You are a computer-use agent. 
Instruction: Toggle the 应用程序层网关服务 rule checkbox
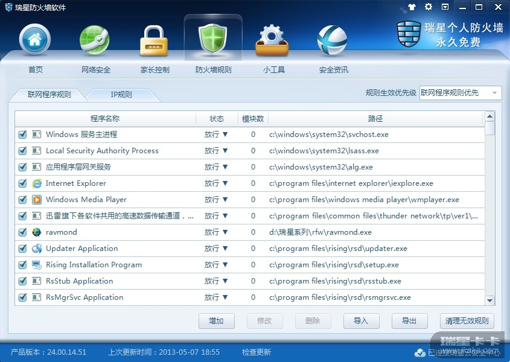(22, 167)
